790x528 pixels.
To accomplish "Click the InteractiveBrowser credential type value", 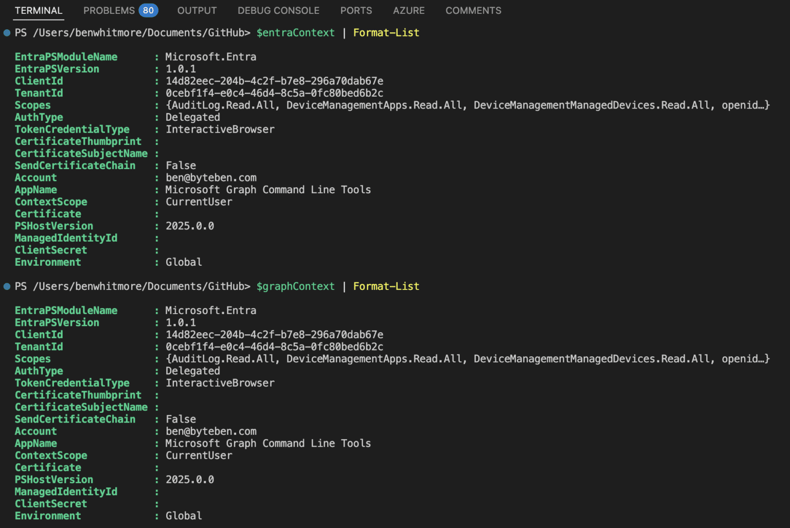I will (x=220, y=129).
